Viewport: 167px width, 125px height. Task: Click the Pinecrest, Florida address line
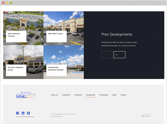point(63,114)
